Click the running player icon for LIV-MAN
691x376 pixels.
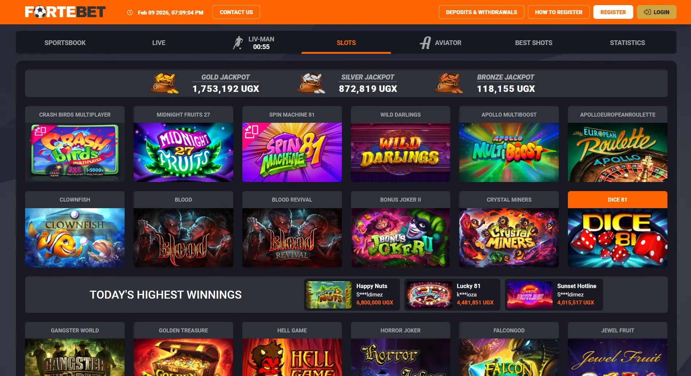pyautogui.click(x=238, y=43)
